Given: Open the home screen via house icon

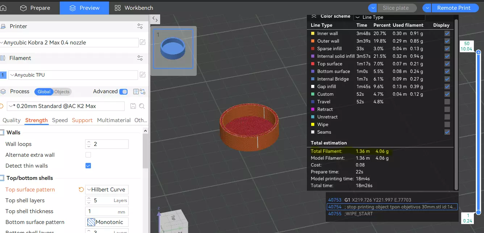Looking at the screenshot, I should pos(3,8).
